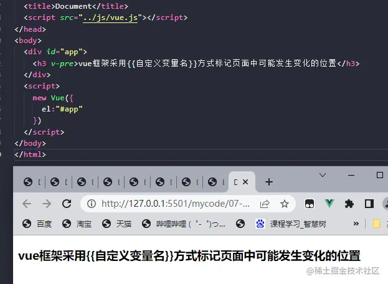The height and width of the screenshot is (284, 388).
Task: Click the rendered h3 heading on the page
Action: pyautogui.click(x=189, y=256)
